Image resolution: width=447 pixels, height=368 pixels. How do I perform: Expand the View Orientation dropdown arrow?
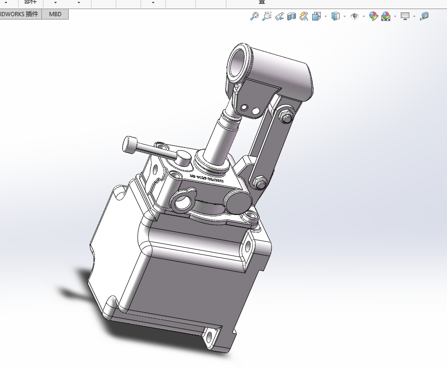click(x=325, y=16)
